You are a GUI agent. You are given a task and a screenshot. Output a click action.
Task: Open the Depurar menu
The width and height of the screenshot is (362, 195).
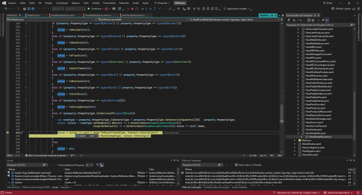(x=75, y=3)
